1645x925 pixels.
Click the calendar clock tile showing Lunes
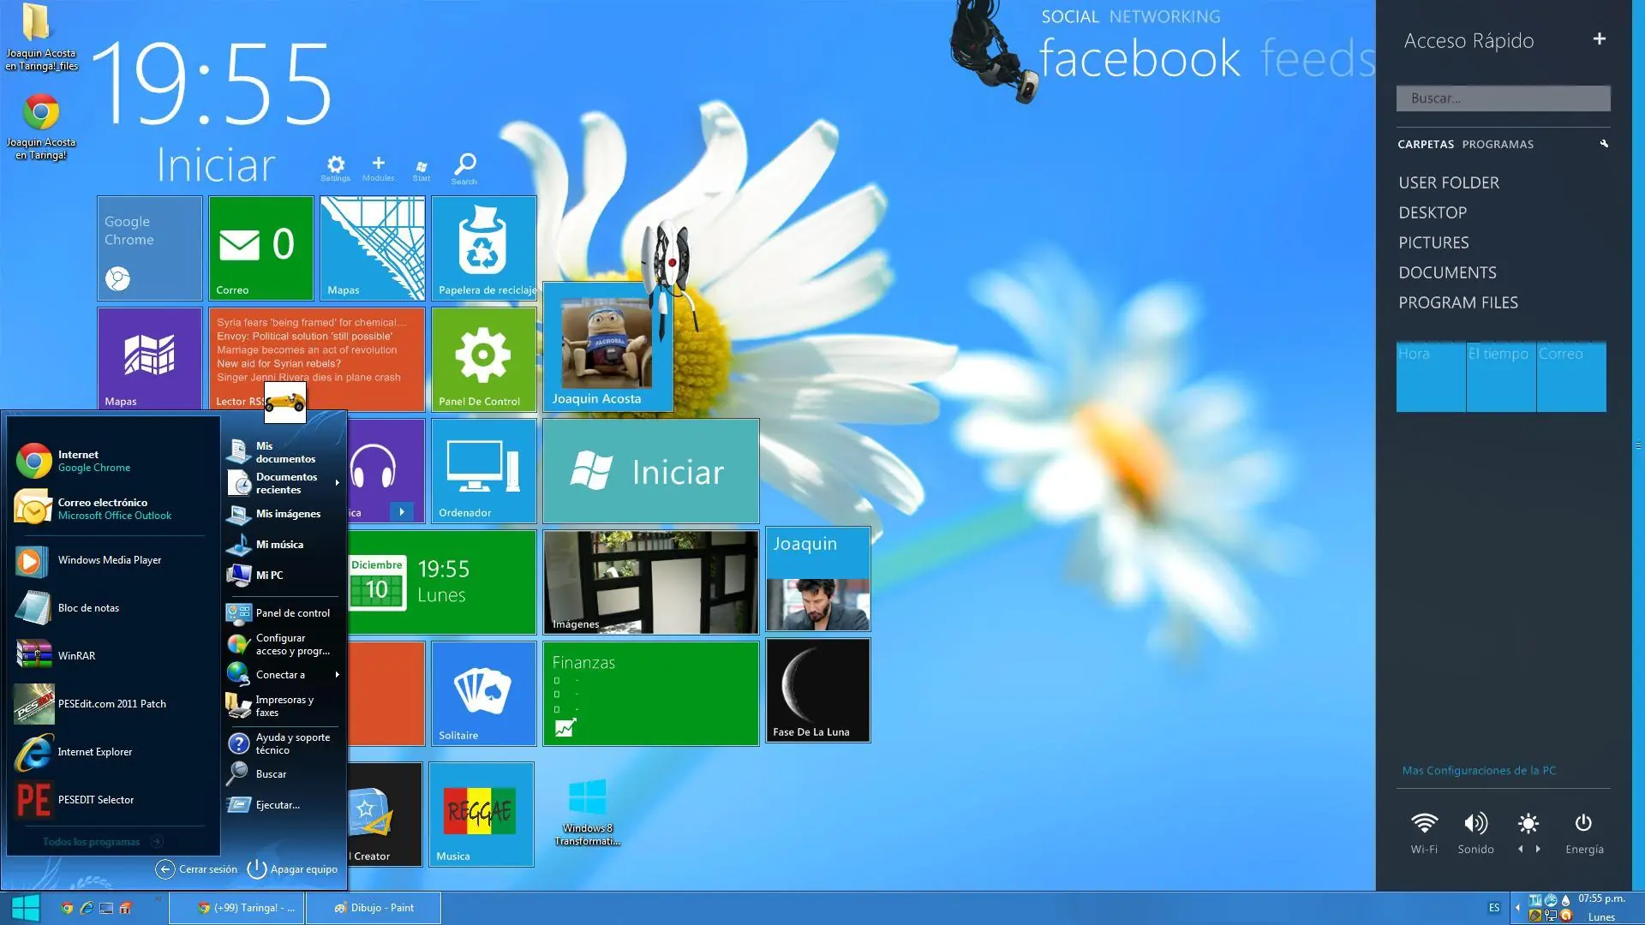point(441,582)
